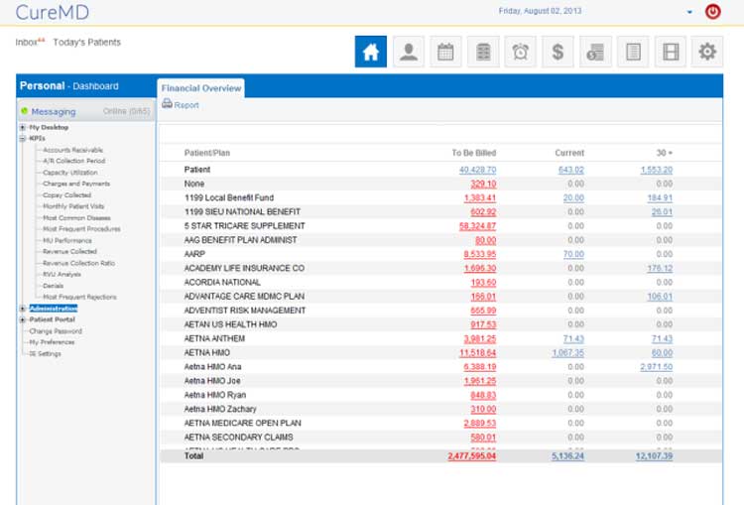Click the Home icon in the toolbar
Screen dimensions: 744x505
click(x=371, y=53)
